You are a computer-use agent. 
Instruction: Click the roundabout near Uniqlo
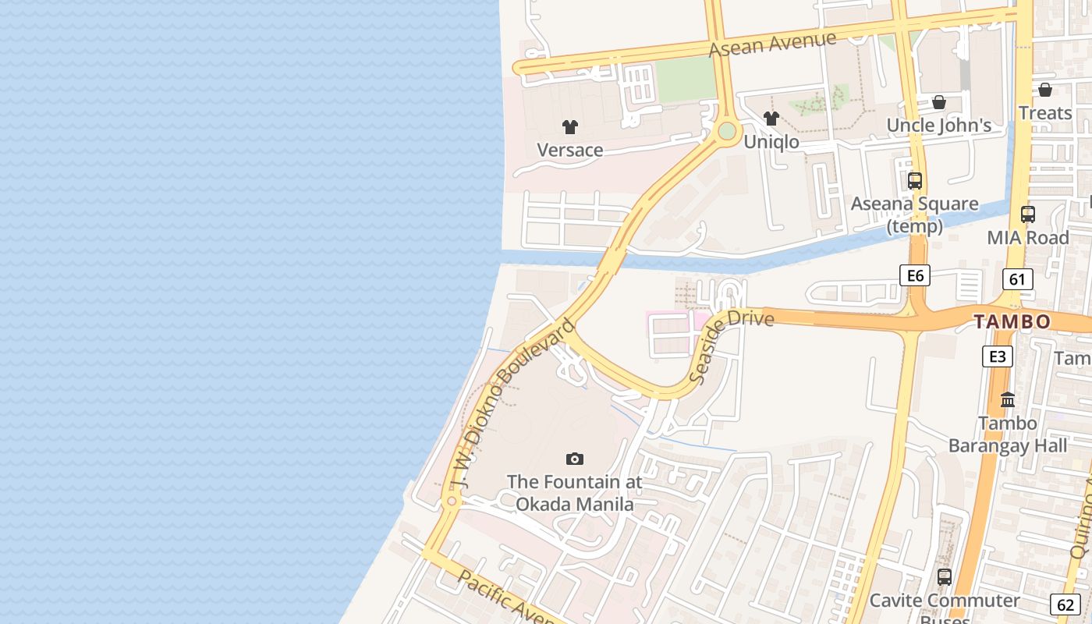(727, 130)
